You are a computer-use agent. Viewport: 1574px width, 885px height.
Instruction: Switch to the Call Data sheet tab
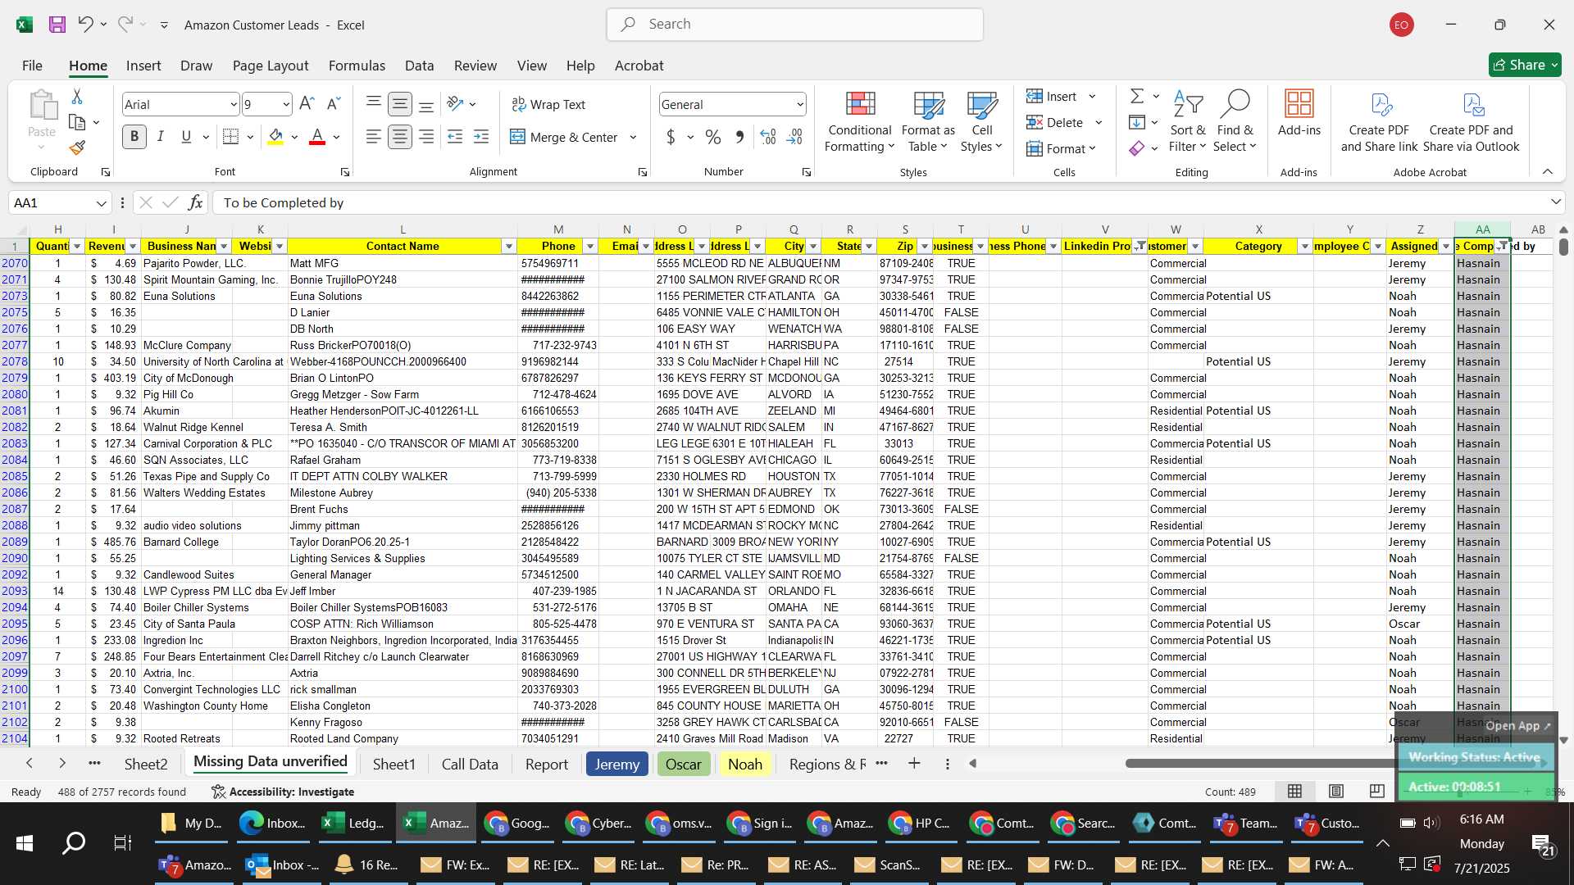pos(470,764)
